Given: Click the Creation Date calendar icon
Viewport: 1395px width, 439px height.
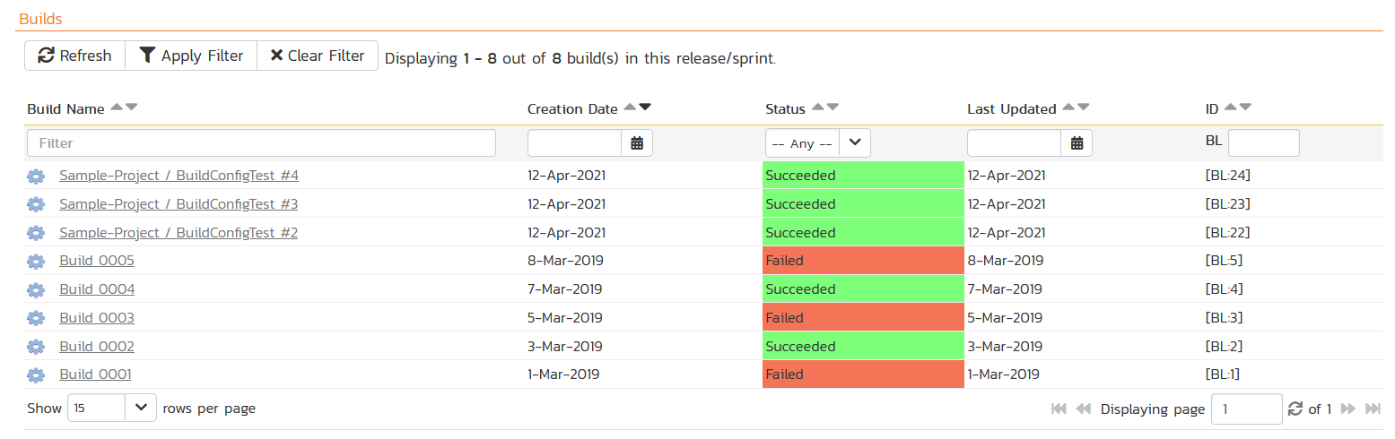Looking at the screenshot, I should 637,143.
